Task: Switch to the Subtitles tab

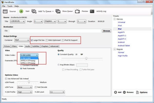Action: (x=36, y=46)
